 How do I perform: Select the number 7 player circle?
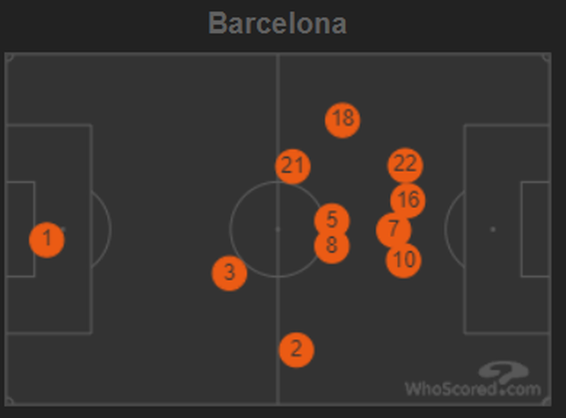click(394, 229)
